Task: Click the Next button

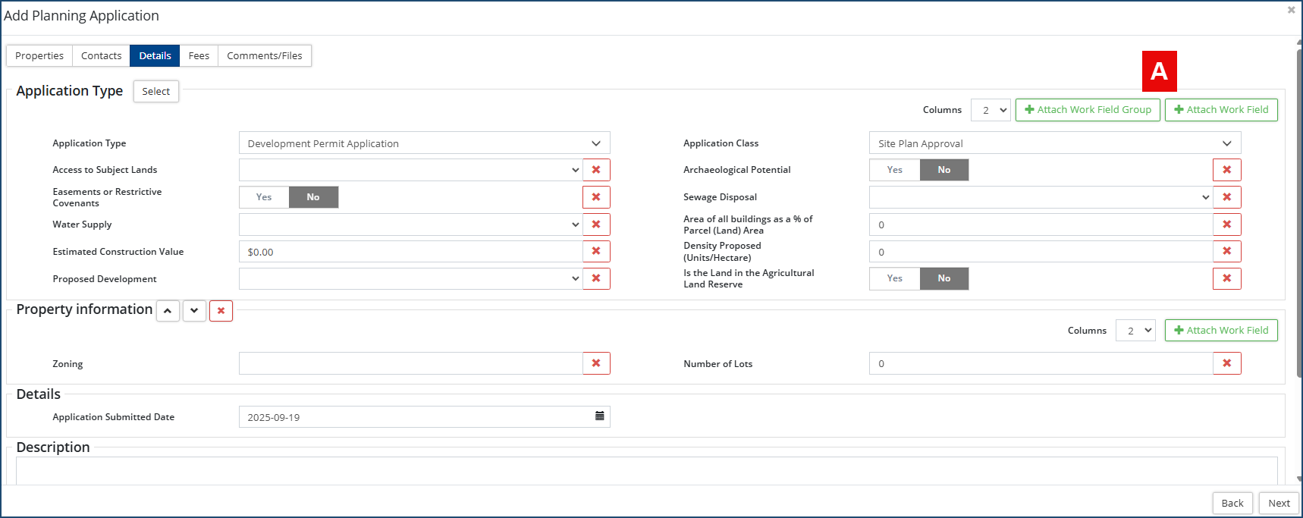Action: click(1279, 503)
